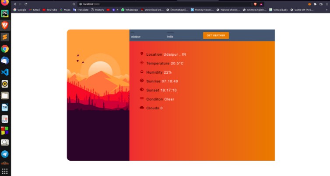Click the sunset icon next to Sunset
The height and width of the screenshot is (176, 330).
tap(142, 90)
